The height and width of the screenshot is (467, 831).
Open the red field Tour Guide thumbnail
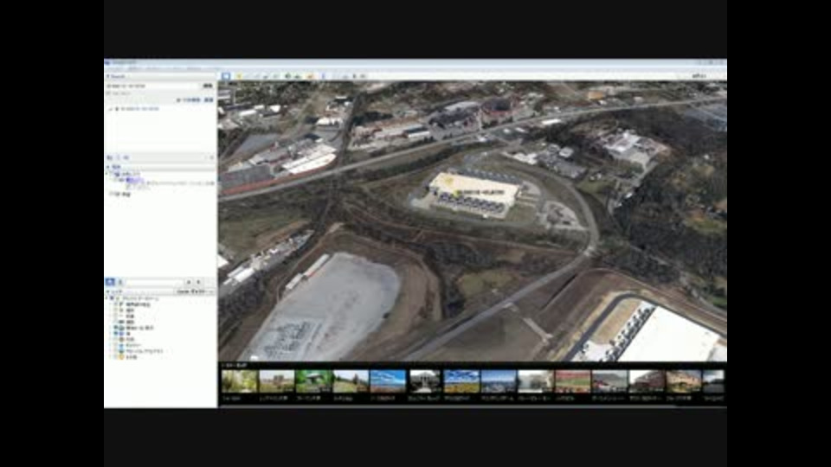[x=572, y=381]
